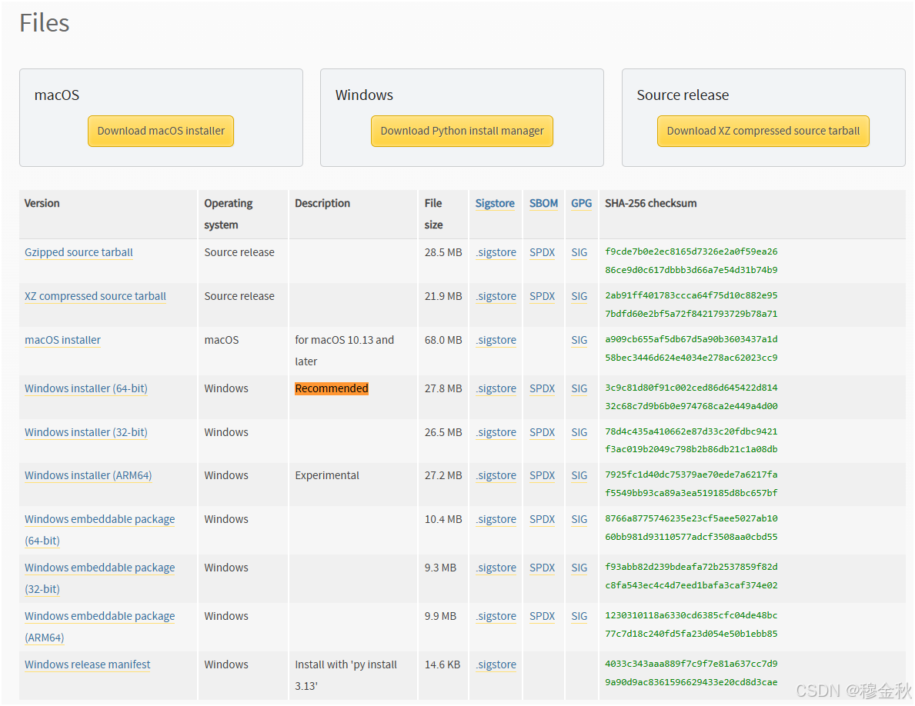Click the orange Recommended label
This screenshot has height=706, width=915.
point(332,388)
